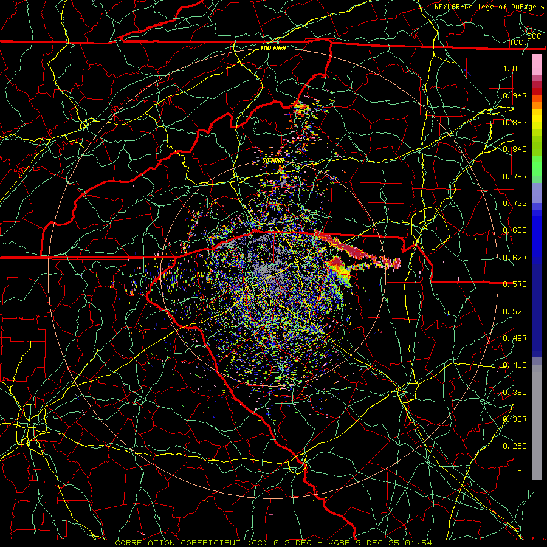Pick the bright green color bar segment
The width and height of the screenshot is (547, 547).
coord(537,166)
